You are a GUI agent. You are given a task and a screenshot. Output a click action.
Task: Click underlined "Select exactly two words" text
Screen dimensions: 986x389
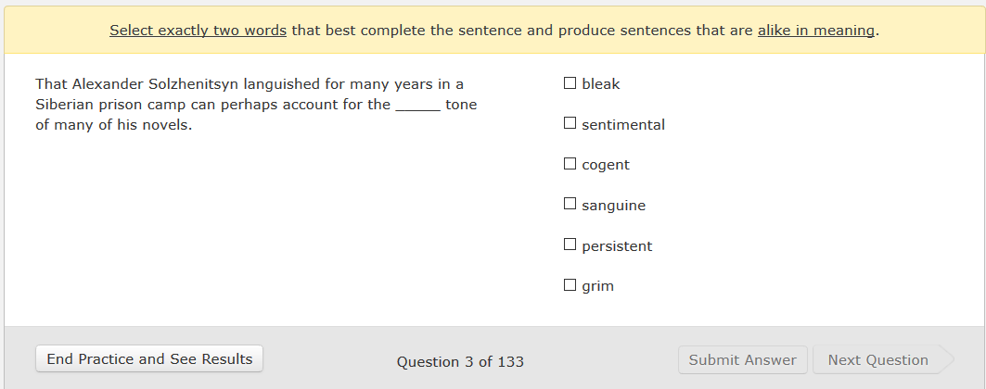pyautogui.click(x=198, y=31)
